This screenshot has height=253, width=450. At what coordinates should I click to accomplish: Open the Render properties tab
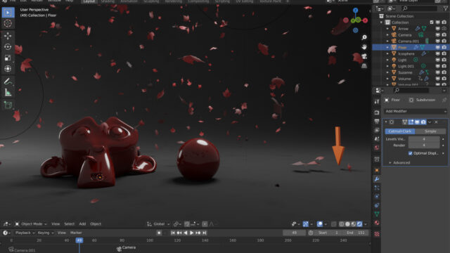[377, 112]
